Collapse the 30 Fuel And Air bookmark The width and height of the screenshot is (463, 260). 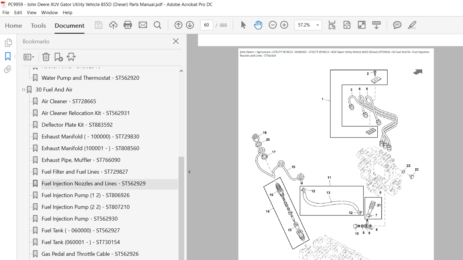coord(24,90)
